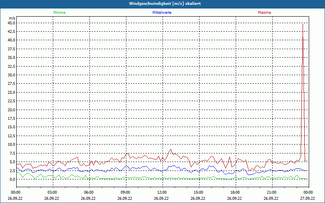Click the 45,0 y-axis value

pos(12,23)
